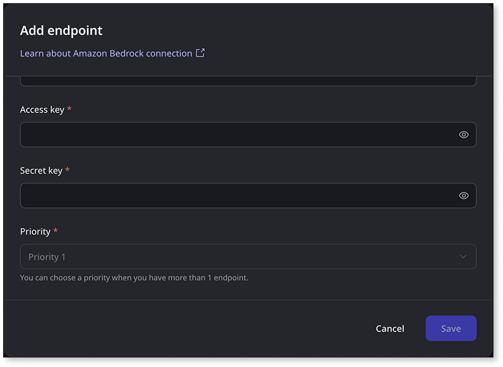
Task: Focus the partially visible field above Access key
Action: [x=248, y=81]
